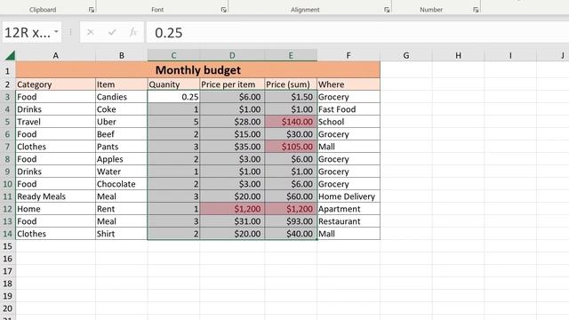Image resolution: width=569 pixels, height=320 pixels.
Task: Select the Item header cell
Action: click(122, 84)
